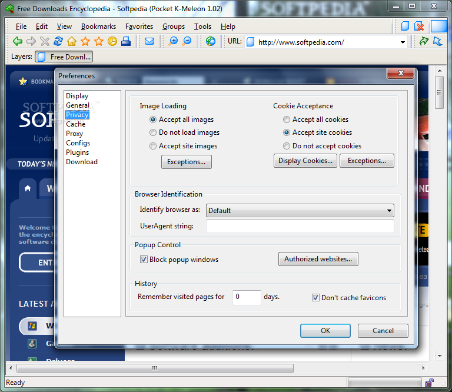Click the green Back arrow icon
Viewport: 452px width, 392px height.
(x=18, y=42)
